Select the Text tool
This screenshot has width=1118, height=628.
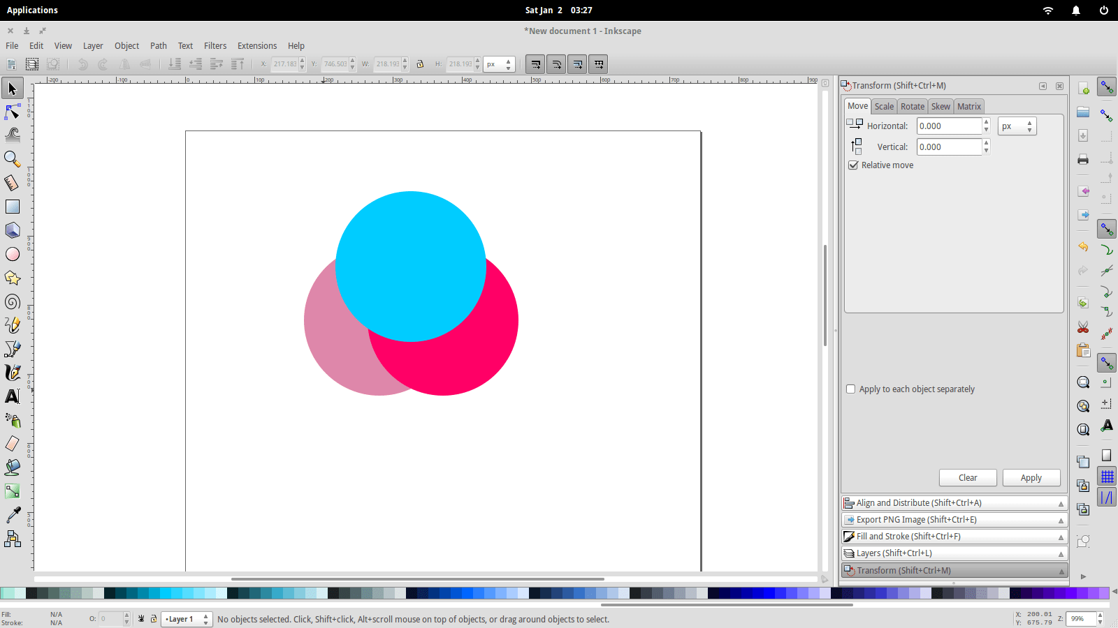[x=13, y=396]
